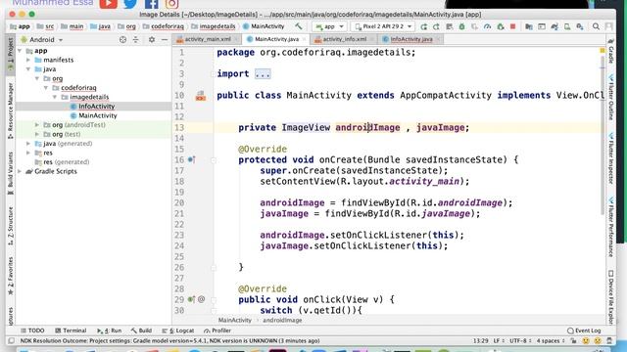Click the Debug app bug icon
The image size is (627, 352).
(461, 26)
